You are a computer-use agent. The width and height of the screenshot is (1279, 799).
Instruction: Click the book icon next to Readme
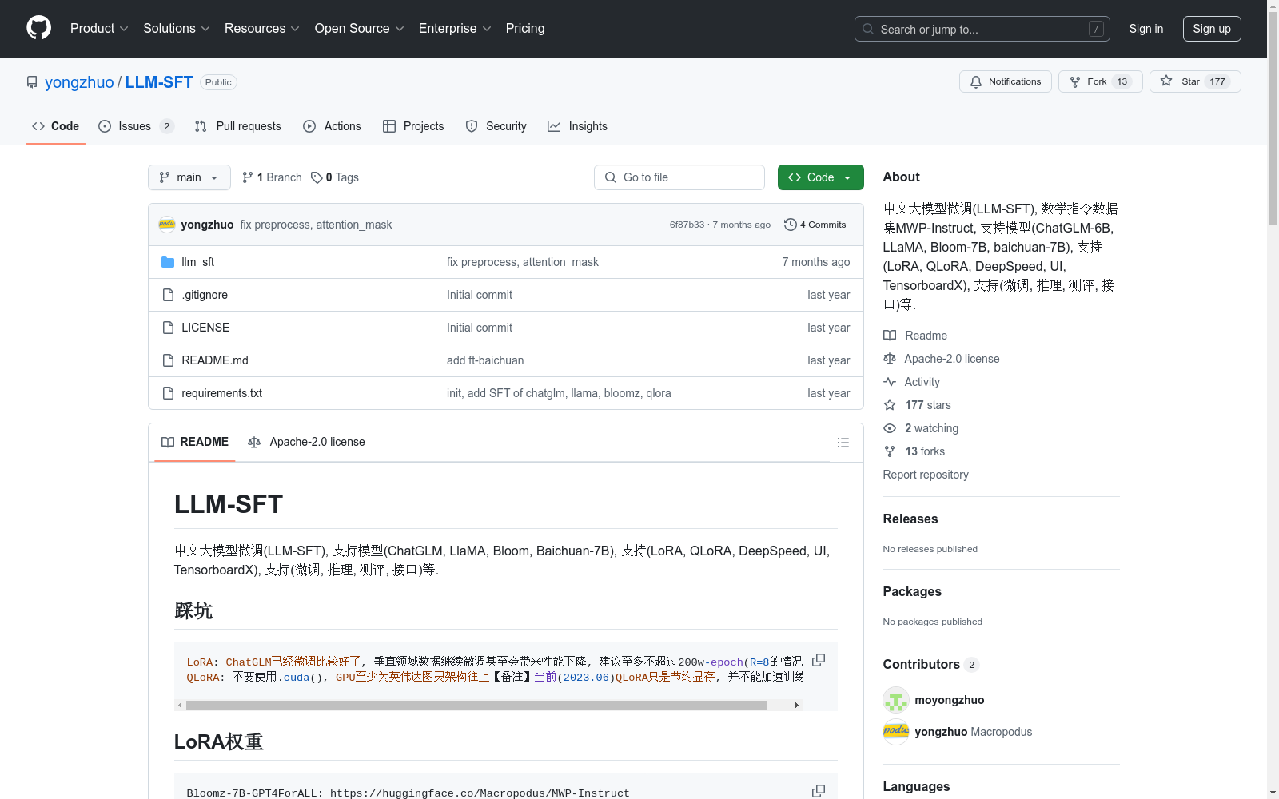click(890, 336)
